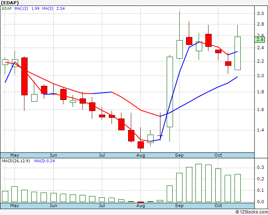Screen dimensions: 268x215
Task: Select the green EDAP legend label
Action: point(7,8)
